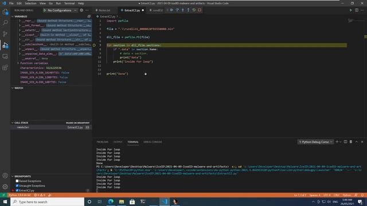
Task: Toggle the ExtractC2.py breakpoint checkbox
Action: click(x=17, y=191)
